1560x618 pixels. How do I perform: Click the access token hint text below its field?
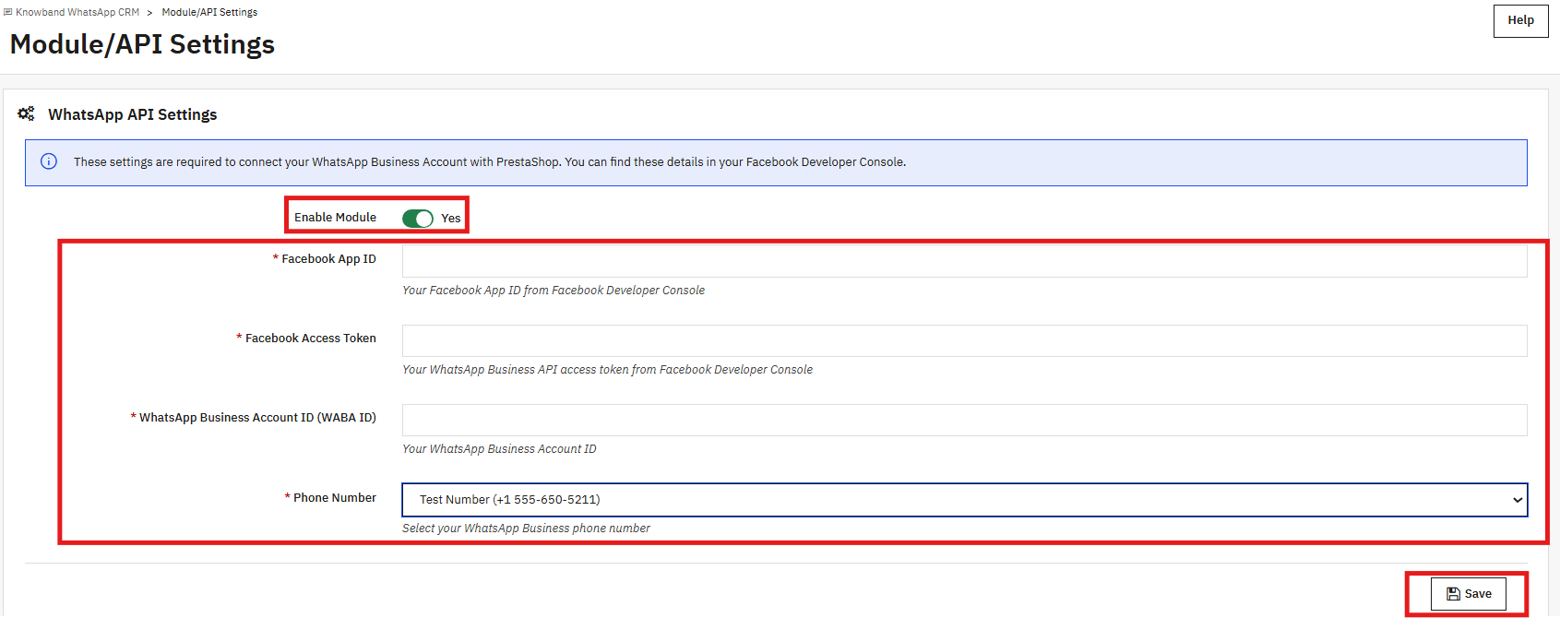(x=607, y=370)
